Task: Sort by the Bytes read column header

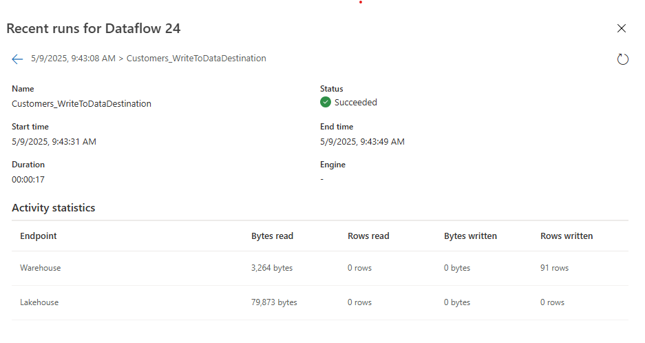Action: tap(272, 236)
